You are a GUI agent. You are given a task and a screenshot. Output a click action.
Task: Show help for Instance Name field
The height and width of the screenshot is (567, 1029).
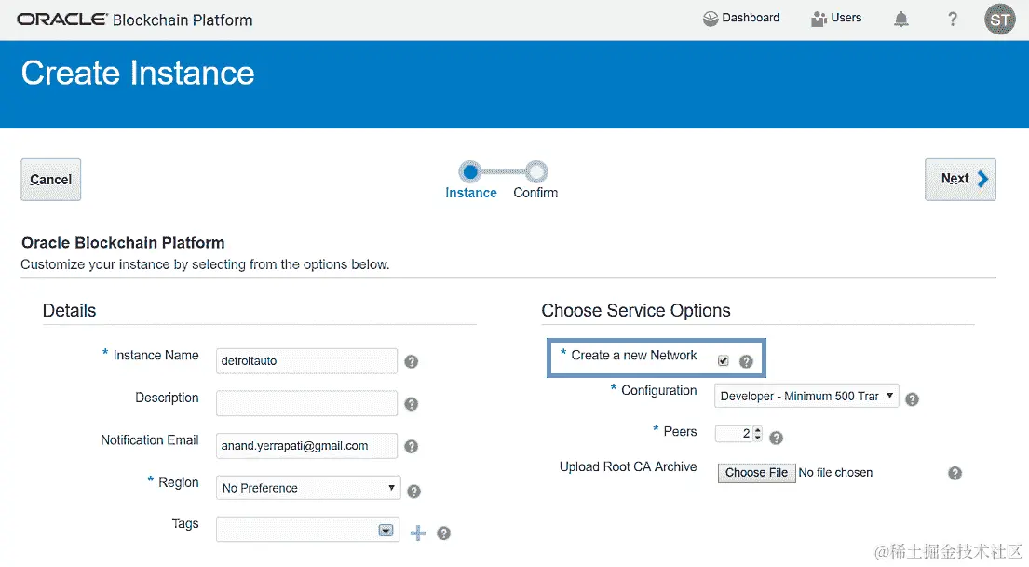411,361
